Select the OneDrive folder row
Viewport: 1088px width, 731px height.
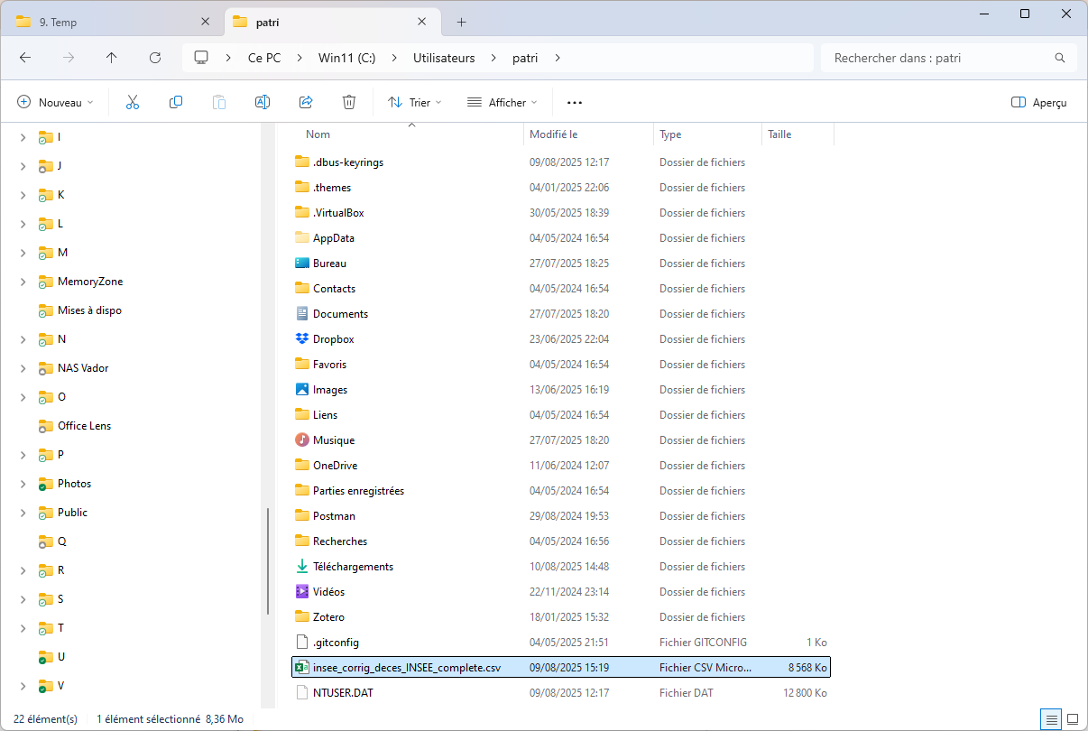pos(559,466)
